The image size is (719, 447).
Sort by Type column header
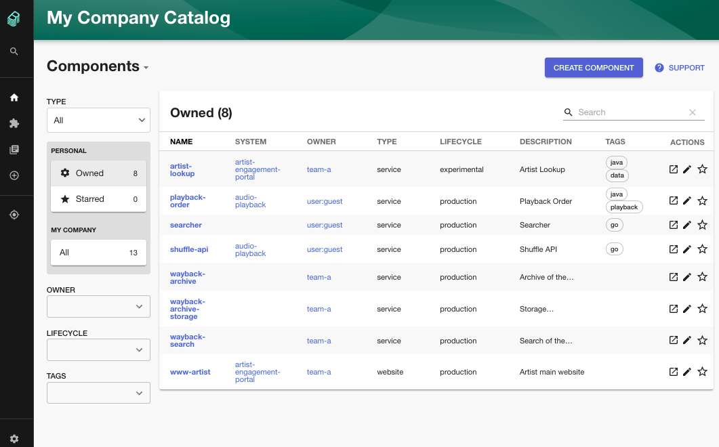pos(386,142)
